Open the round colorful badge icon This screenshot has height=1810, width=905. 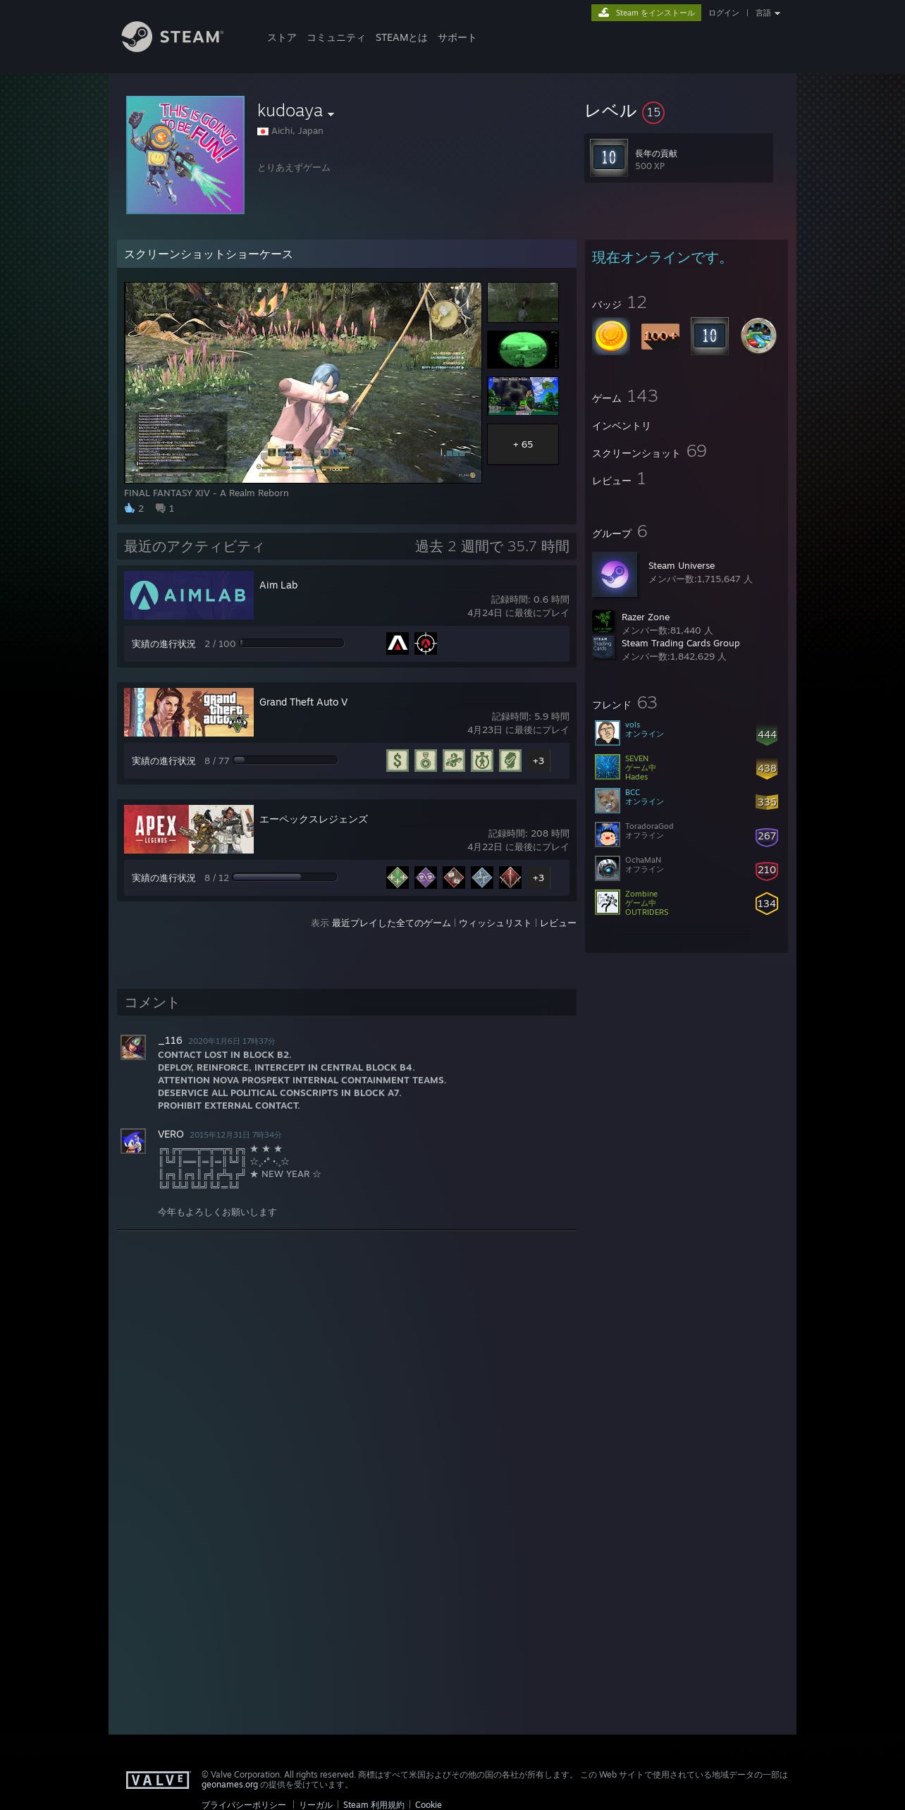point(758,335)
